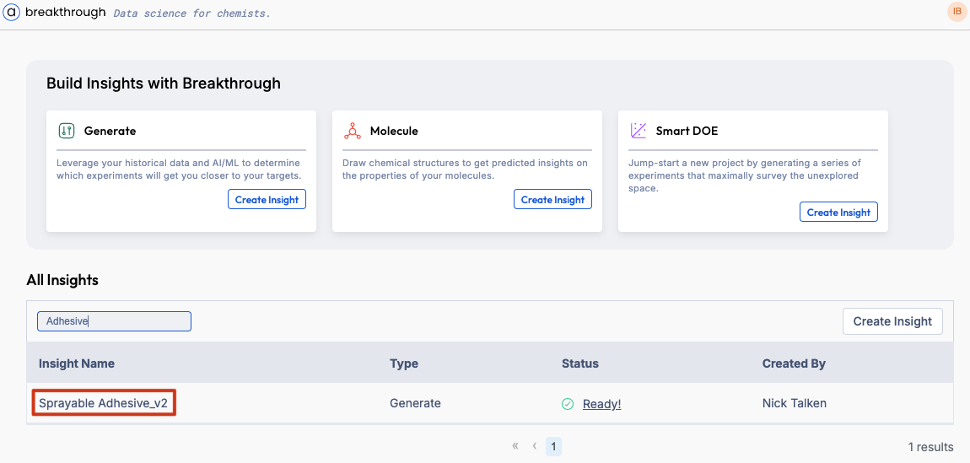Create Insight in the Molecule card
The image size is (970, 463).
point(552,200)
